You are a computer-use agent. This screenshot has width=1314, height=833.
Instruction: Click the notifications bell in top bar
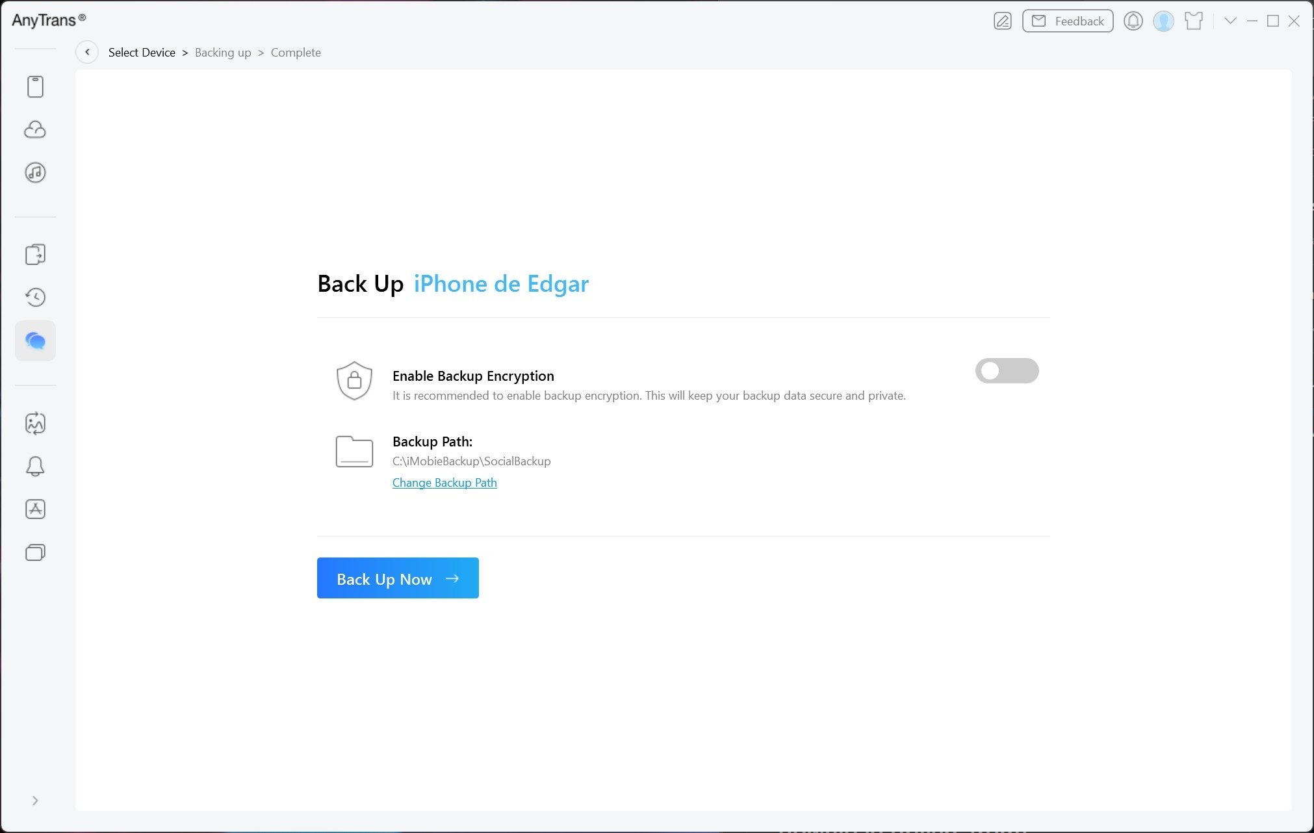(x=1133, y=21)
